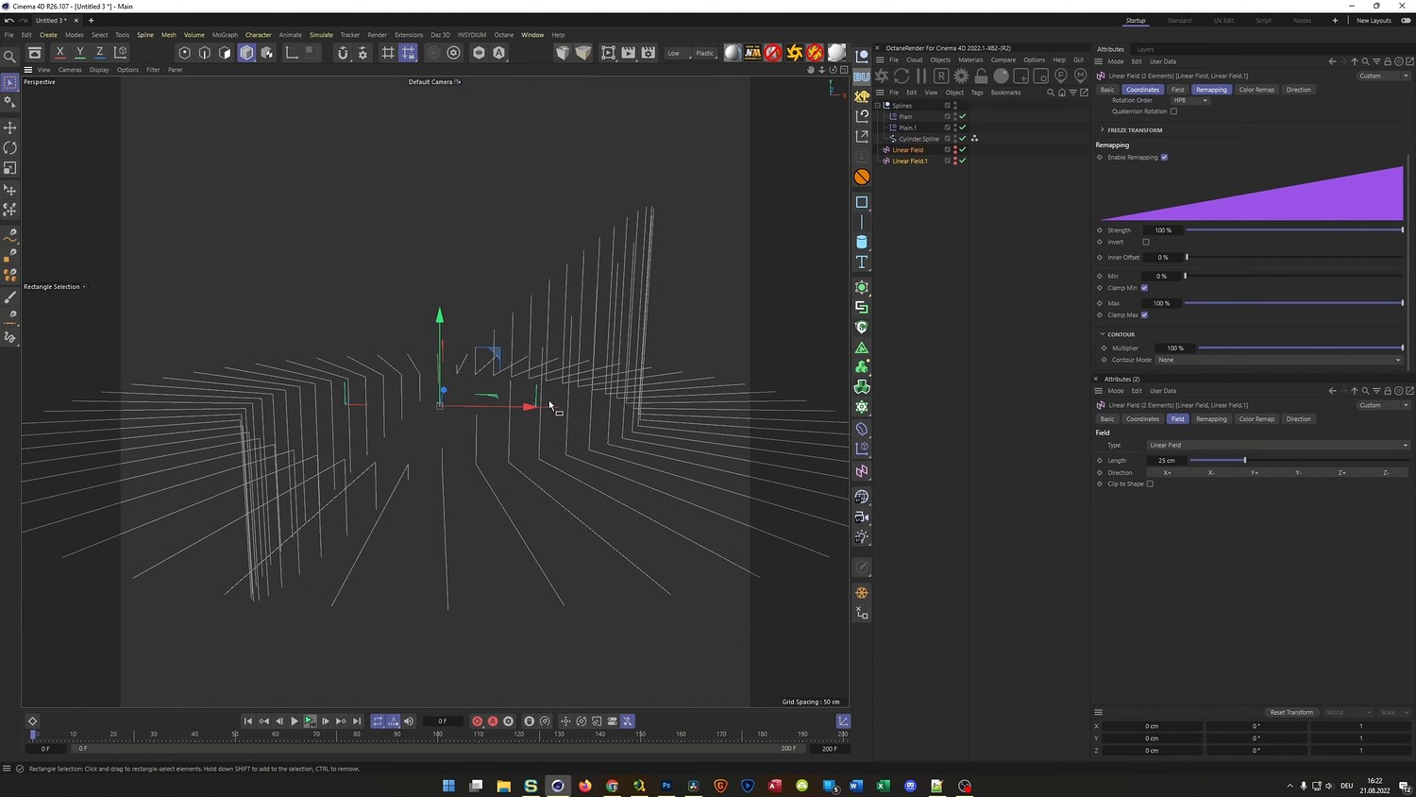Click the record active objects button
Screen dimensions: 1416x797
(x=477, y=721)
